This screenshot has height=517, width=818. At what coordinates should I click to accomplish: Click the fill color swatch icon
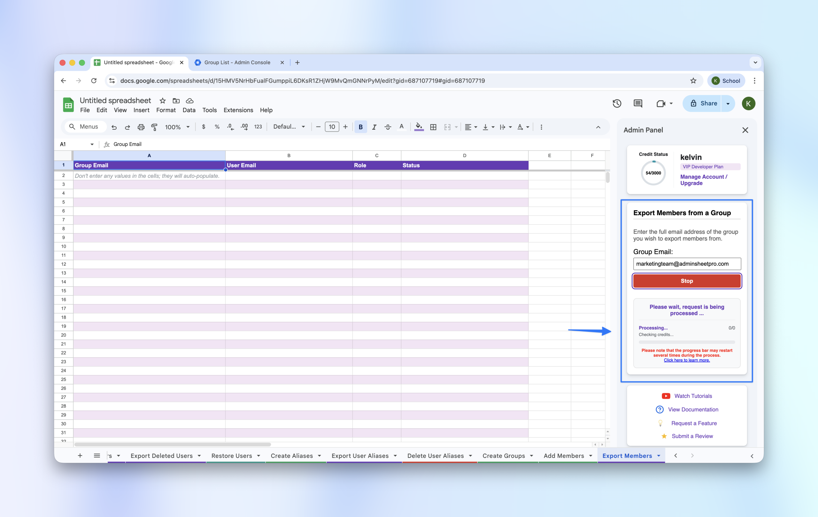tap(419, 127)
